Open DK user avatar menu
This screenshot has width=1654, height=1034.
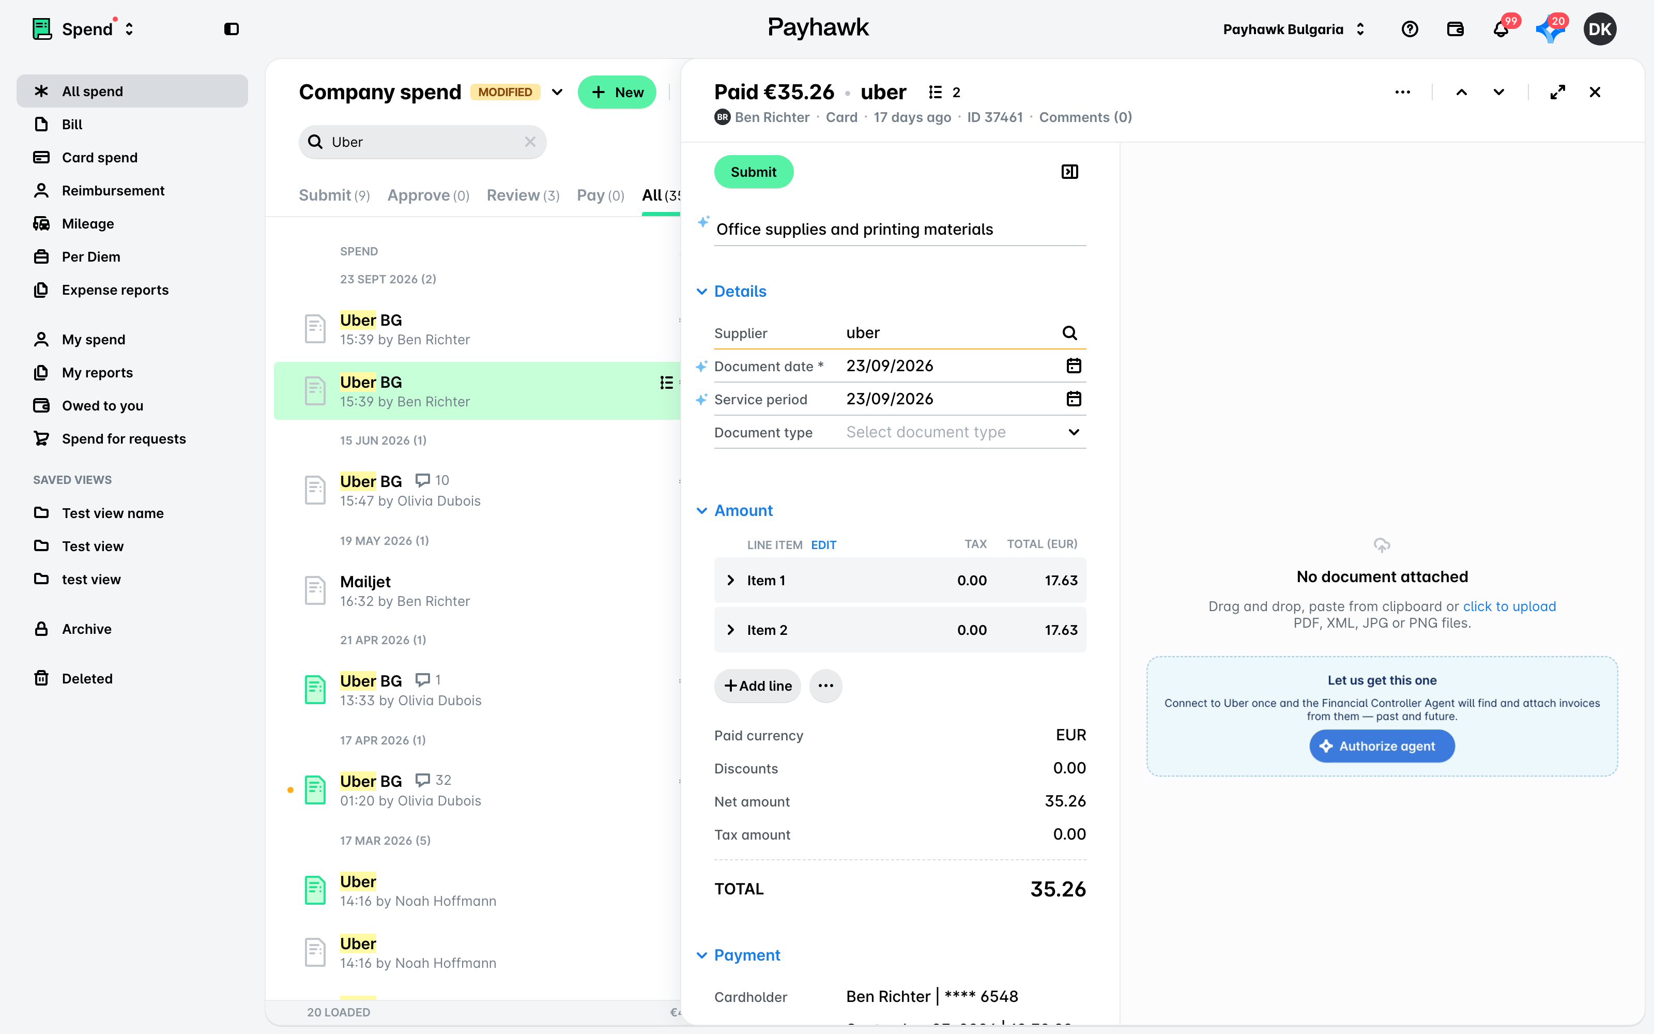click(x=1599, y=29)
